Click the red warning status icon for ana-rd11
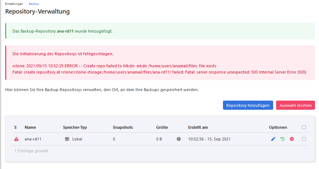The height and width of the screenshot is (169, 319). [16, 139]
